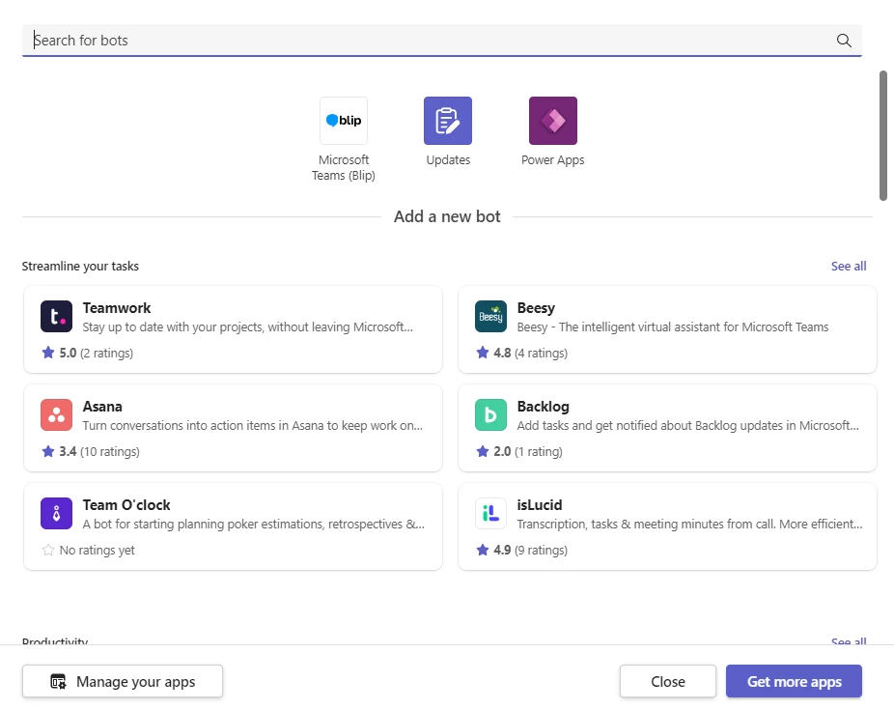Click the Team O'clock app logo
This screenshot has width=894, height=710.
click(x=56, y=513)
